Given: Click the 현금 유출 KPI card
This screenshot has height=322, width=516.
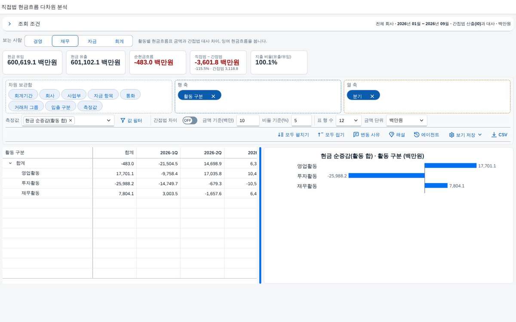Looking at the screenshot, I should click(x=95, y=62).
